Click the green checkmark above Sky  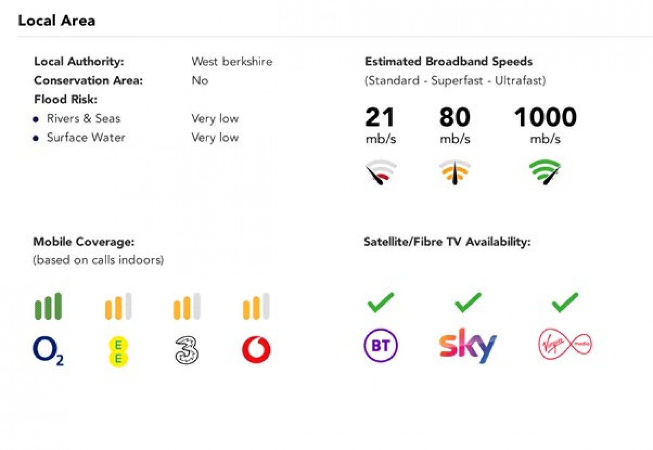pyautogui.click(x=468, y=302)
